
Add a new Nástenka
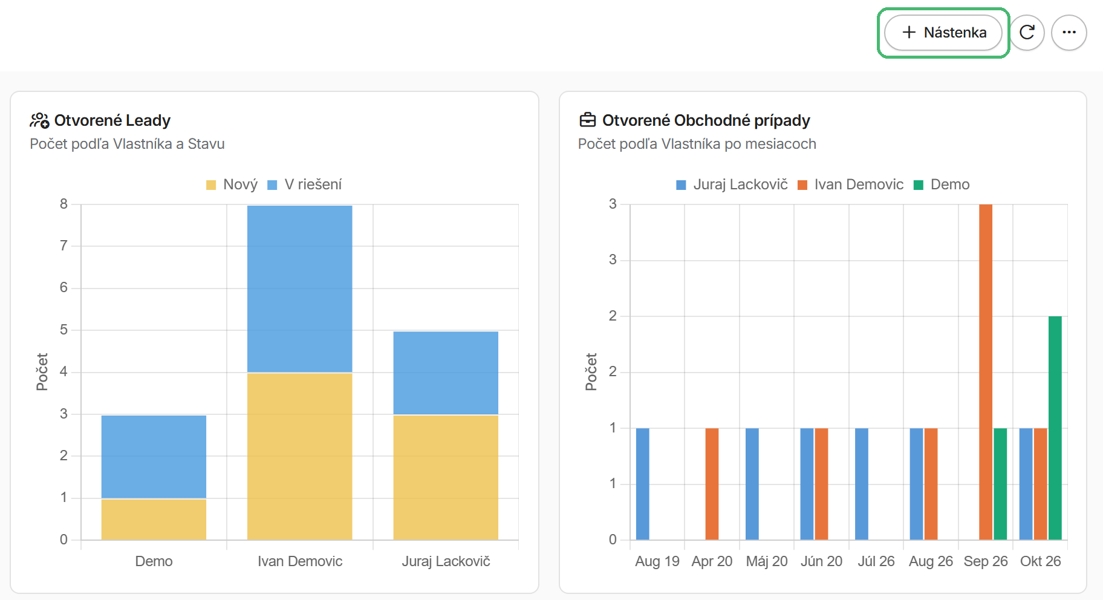click(x=943, y=33)
